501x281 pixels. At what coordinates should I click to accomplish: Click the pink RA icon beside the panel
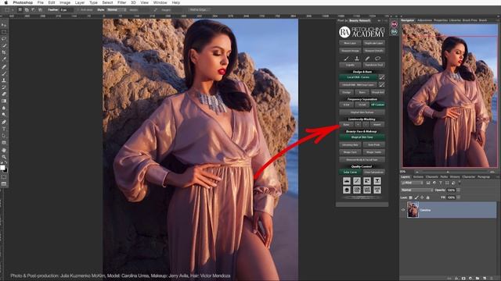click(394, 24)
